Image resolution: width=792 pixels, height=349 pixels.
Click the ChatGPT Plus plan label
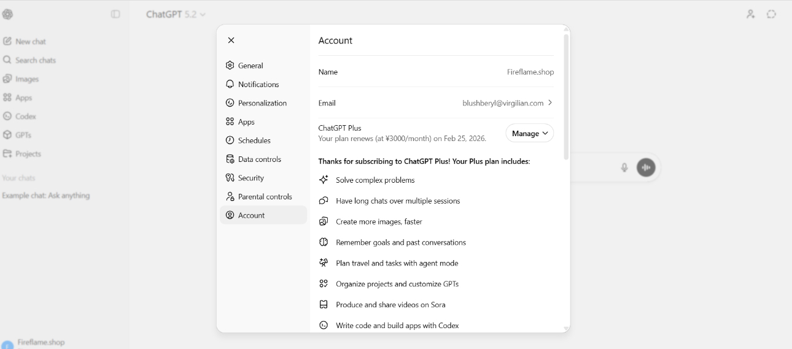tap(340, 128)
